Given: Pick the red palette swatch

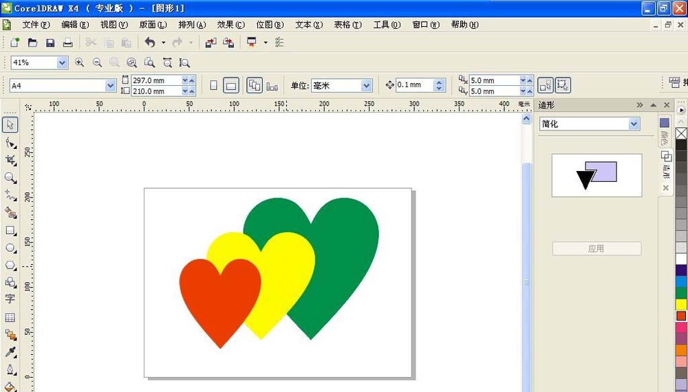Looking at the screenshot, I should click(681, 316).
